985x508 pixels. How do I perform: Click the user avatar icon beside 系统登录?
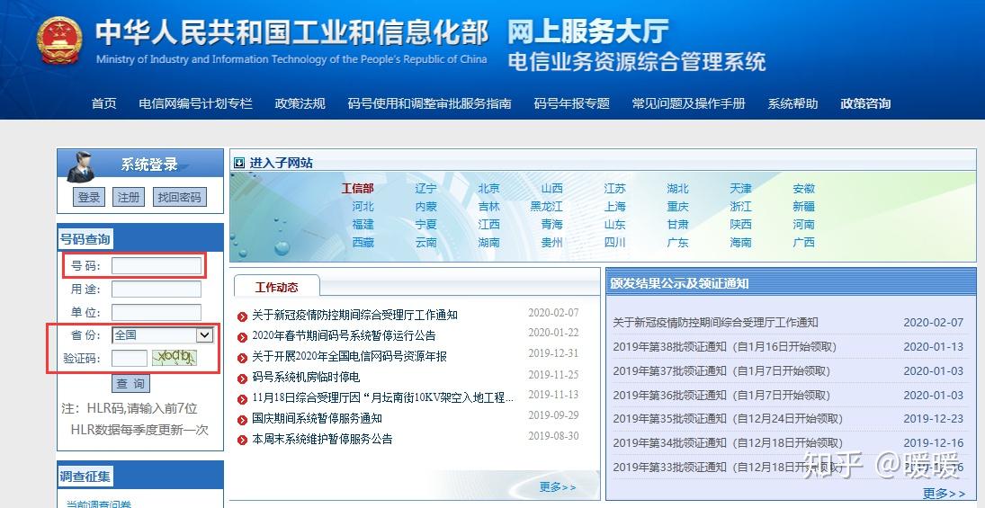coord(81,166)
